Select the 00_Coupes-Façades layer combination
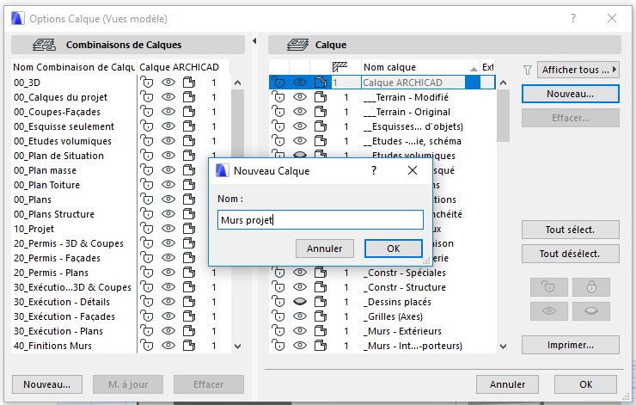 pyautogui.click(x=58, y=112)
